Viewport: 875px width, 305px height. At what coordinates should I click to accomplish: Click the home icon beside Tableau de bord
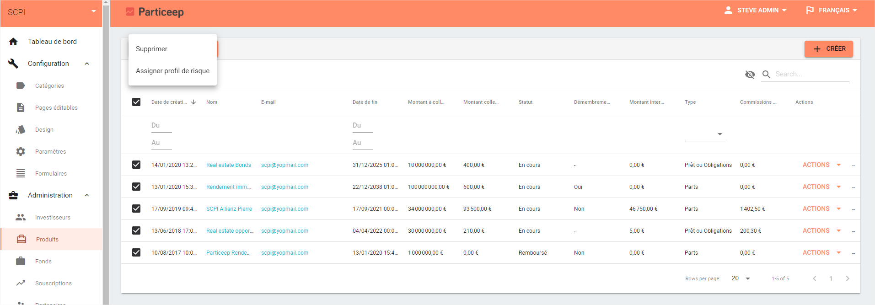point(13,42)
